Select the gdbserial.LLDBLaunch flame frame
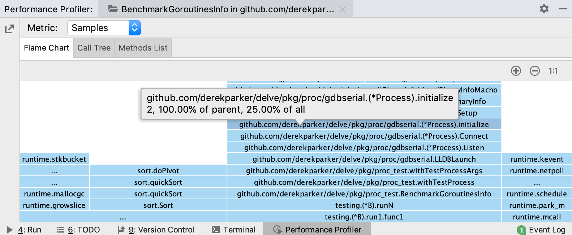The image size is (572, 235). pos(364,159)
